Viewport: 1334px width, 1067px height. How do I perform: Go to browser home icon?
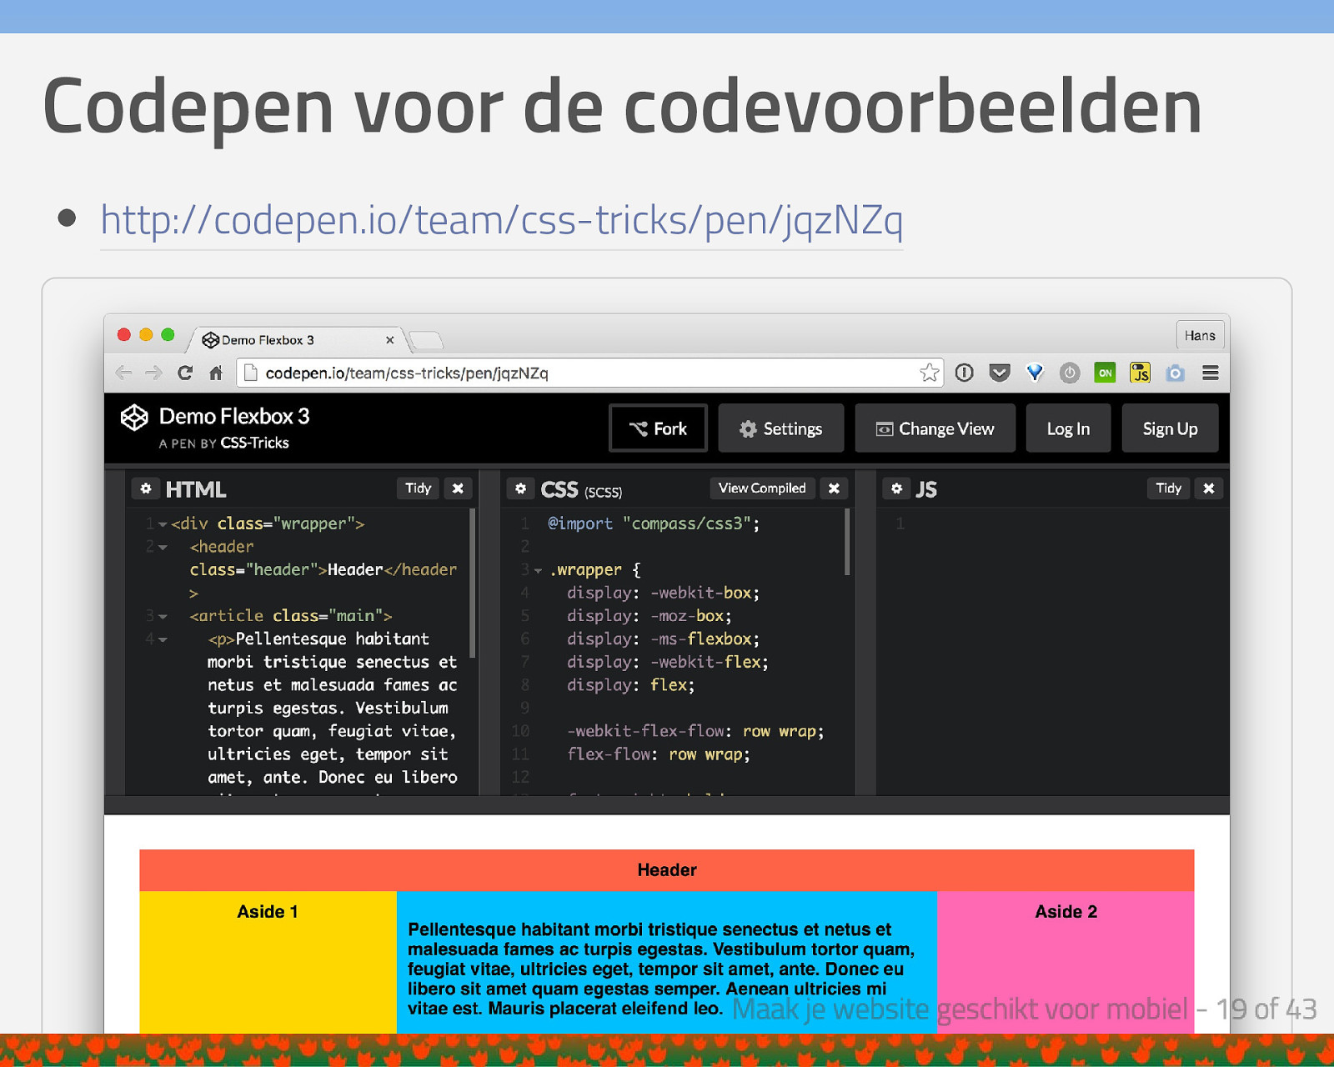[216, 373]
